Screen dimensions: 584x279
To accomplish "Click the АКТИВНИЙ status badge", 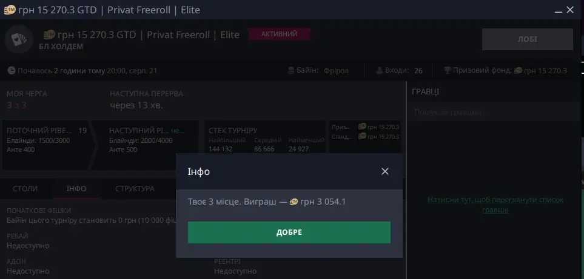I will pyautogui.click(x=278, y=34).
